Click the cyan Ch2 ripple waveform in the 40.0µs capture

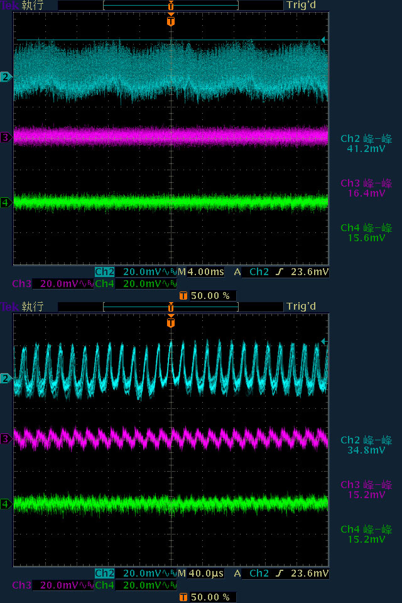click(x=171, y=371)
